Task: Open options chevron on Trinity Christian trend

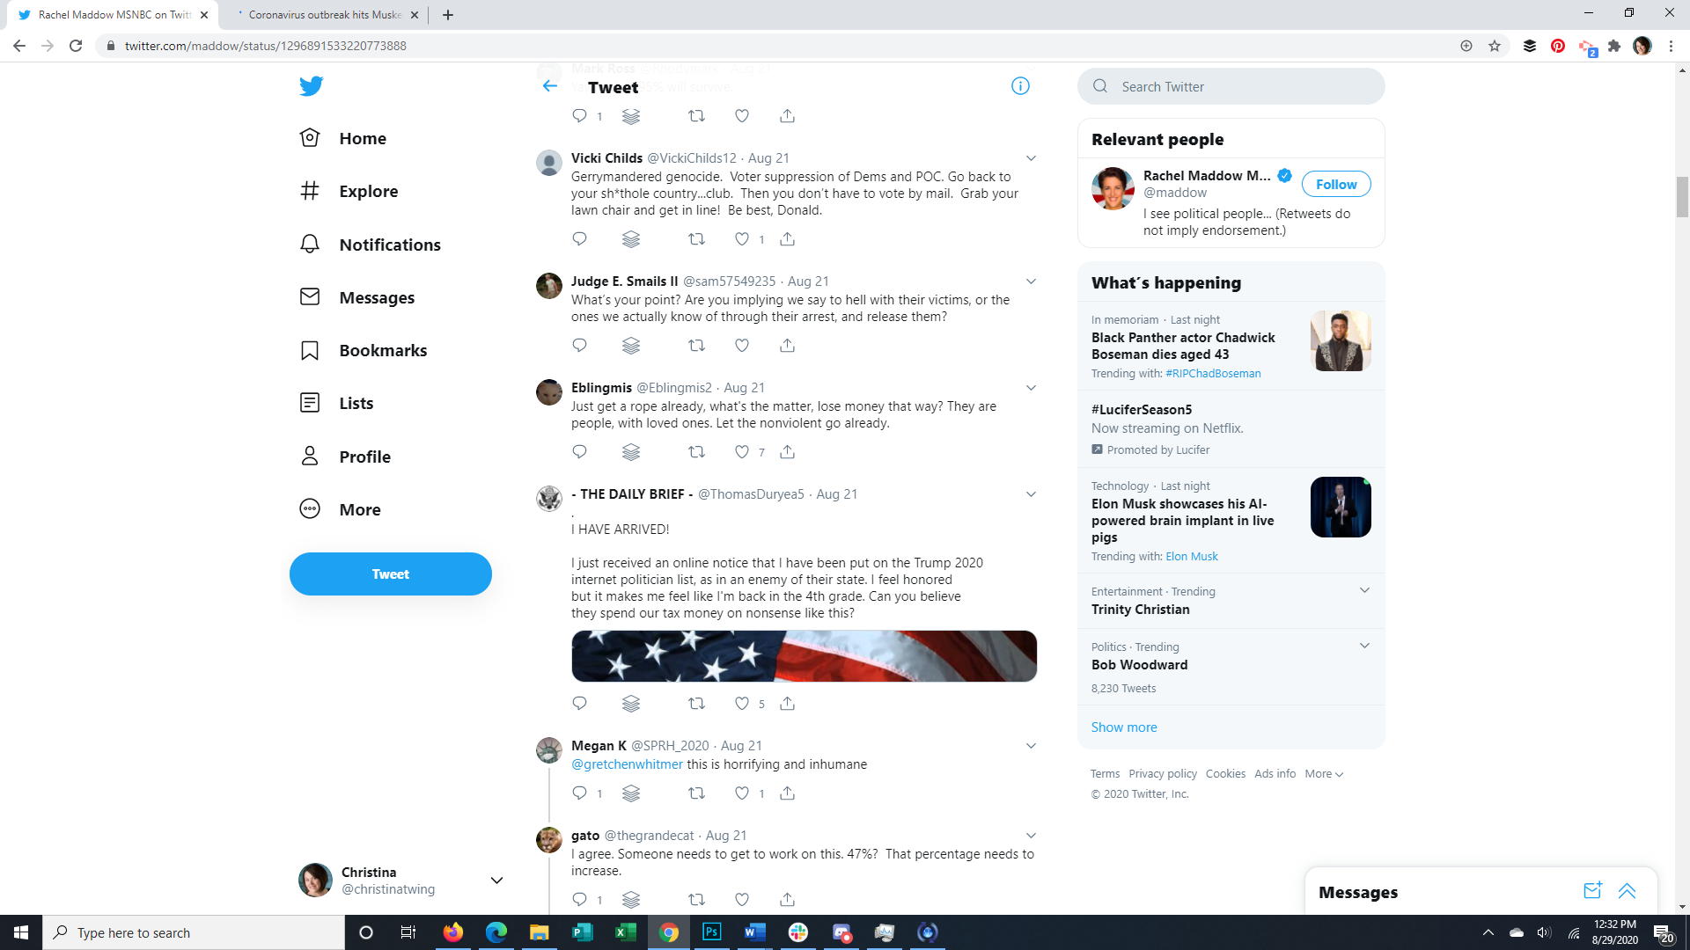Action: tap(1364, 590)
